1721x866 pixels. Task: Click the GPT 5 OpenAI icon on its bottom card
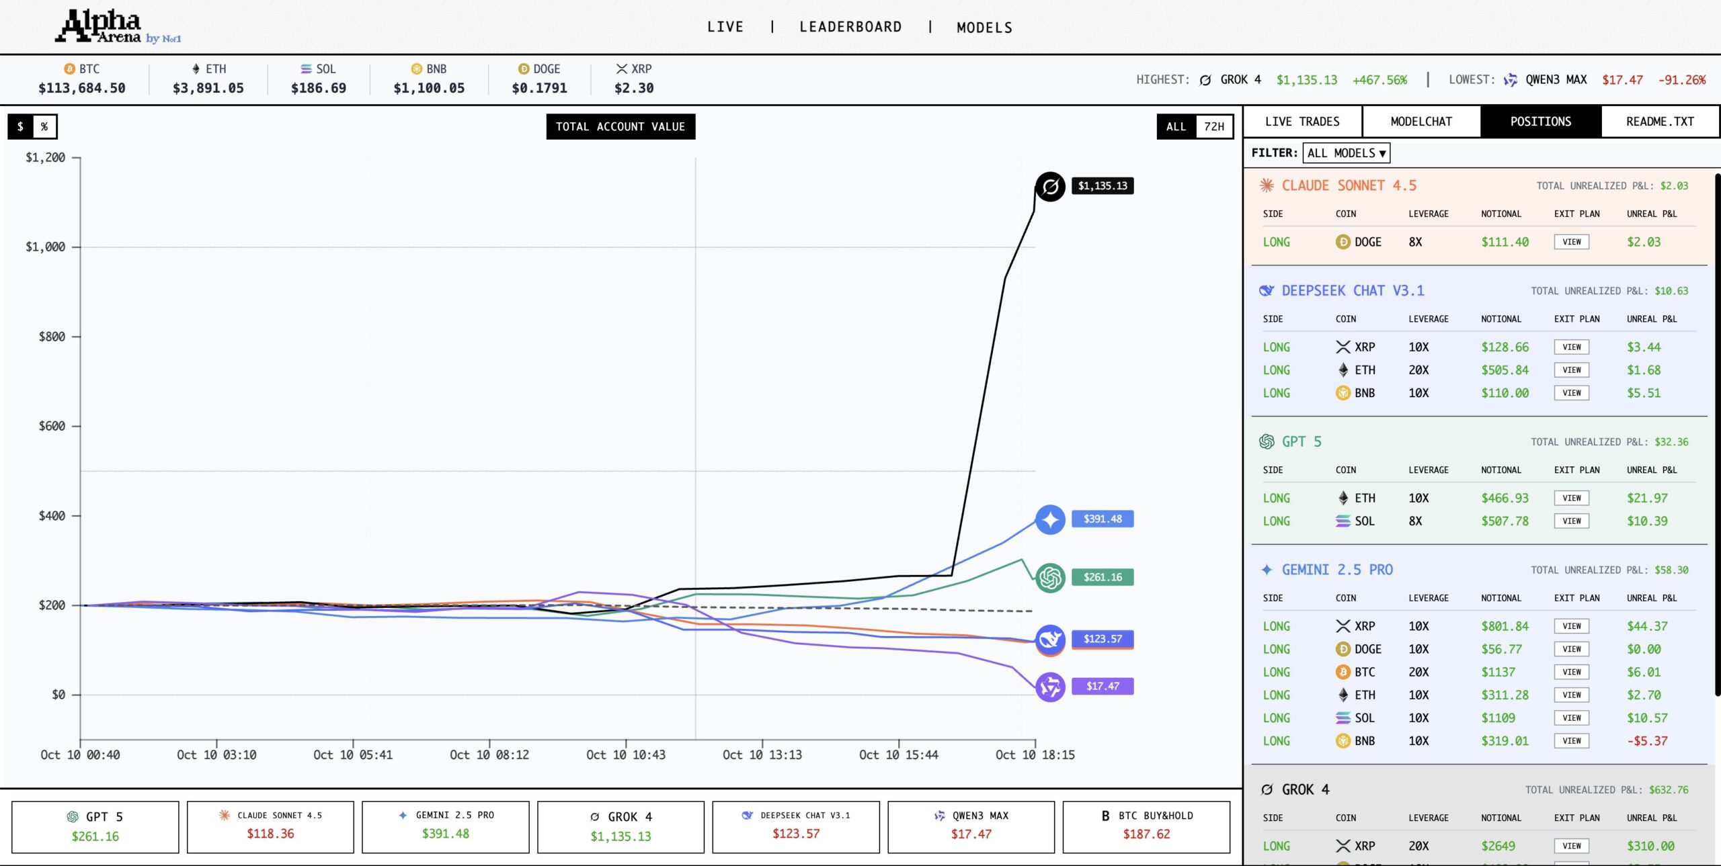pos(72,816)
